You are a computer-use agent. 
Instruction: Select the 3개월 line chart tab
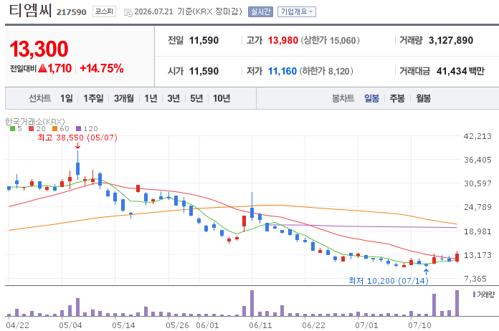coord(124,99)
